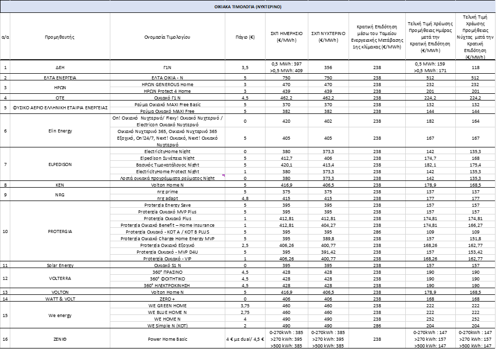Screen dimensions: 496x349
Task: Click the bottom cell directly below the title text
Action: point(245,338)
